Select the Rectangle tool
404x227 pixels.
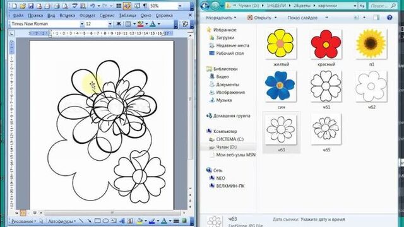(x=97, y=221)
